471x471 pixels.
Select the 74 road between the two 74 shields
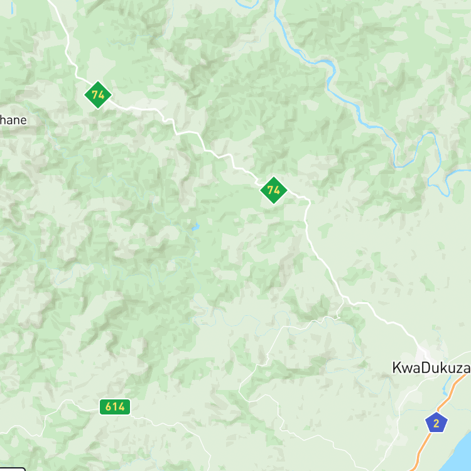pos(187,132)
